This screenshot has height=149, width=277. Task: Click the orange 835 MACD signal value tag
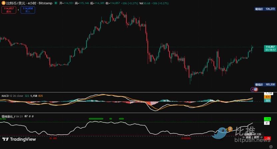268,97
